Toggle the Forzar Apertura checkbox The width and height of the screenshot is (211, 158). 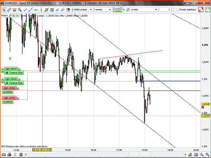(x=178, y=10)
